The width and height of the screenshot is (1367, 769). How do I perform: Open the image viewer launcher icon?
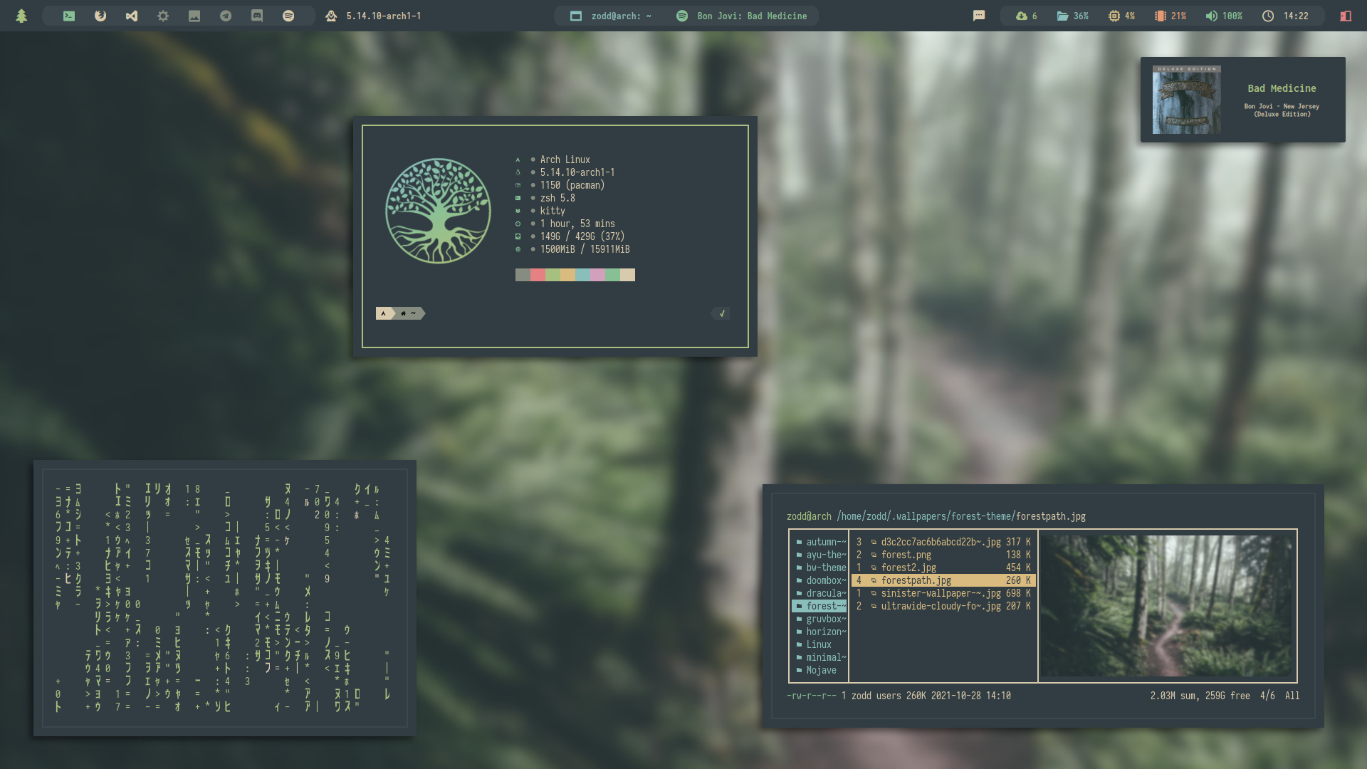(194, 16)
